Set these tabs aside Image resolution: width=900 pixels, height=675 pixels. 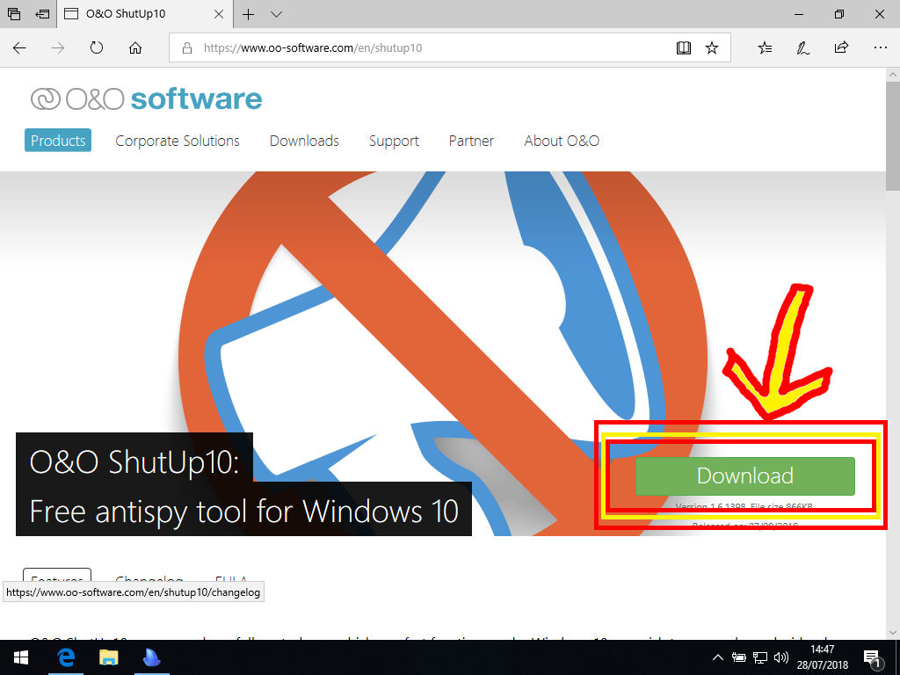pos(42,14)
